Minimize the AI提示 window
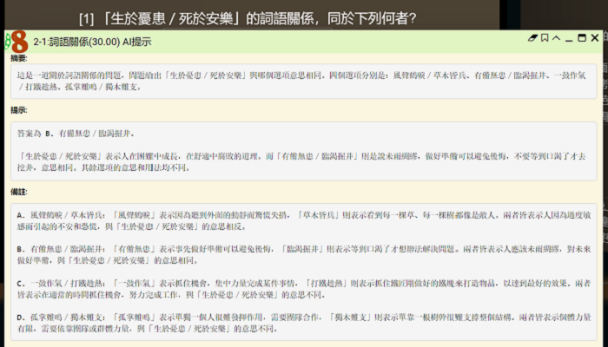This screenshot has height=347, width=608. pos(569,39)
